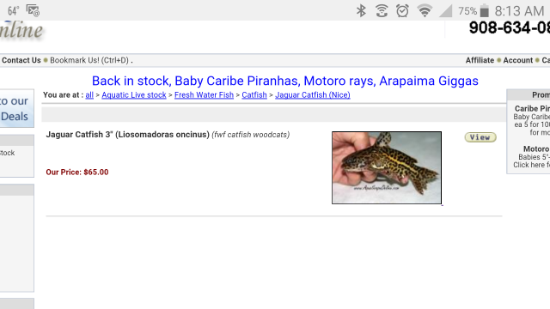Open the Affiliate menu item

(480, 60)
